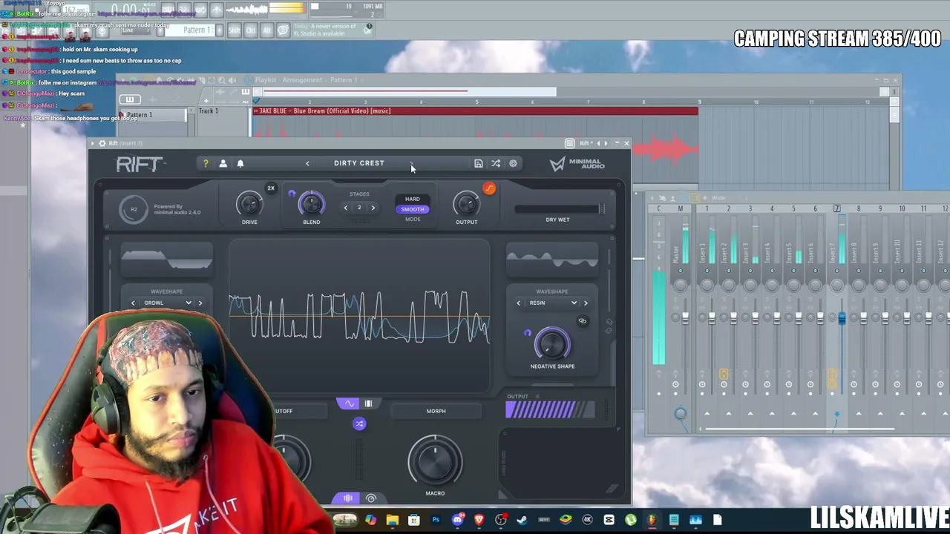This screenshot has height=534, width=950.
Task: Toggle the orange output soft-clip icon
Action: [489, 188]
